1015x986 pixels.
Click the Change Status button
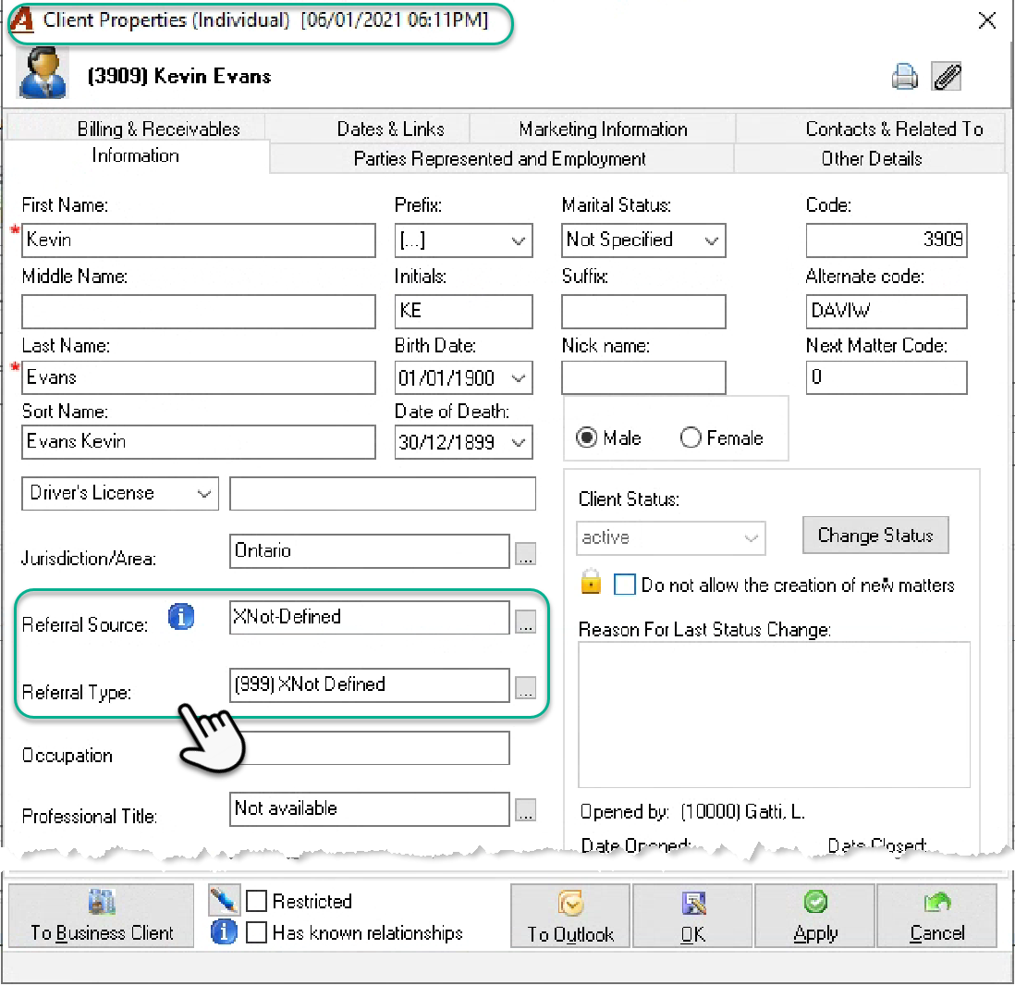click(x=875, y=536)
